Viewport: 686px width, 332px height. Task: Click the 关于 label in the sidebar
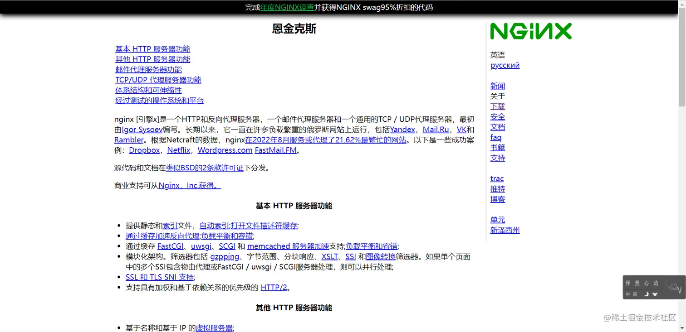point(498,96)
